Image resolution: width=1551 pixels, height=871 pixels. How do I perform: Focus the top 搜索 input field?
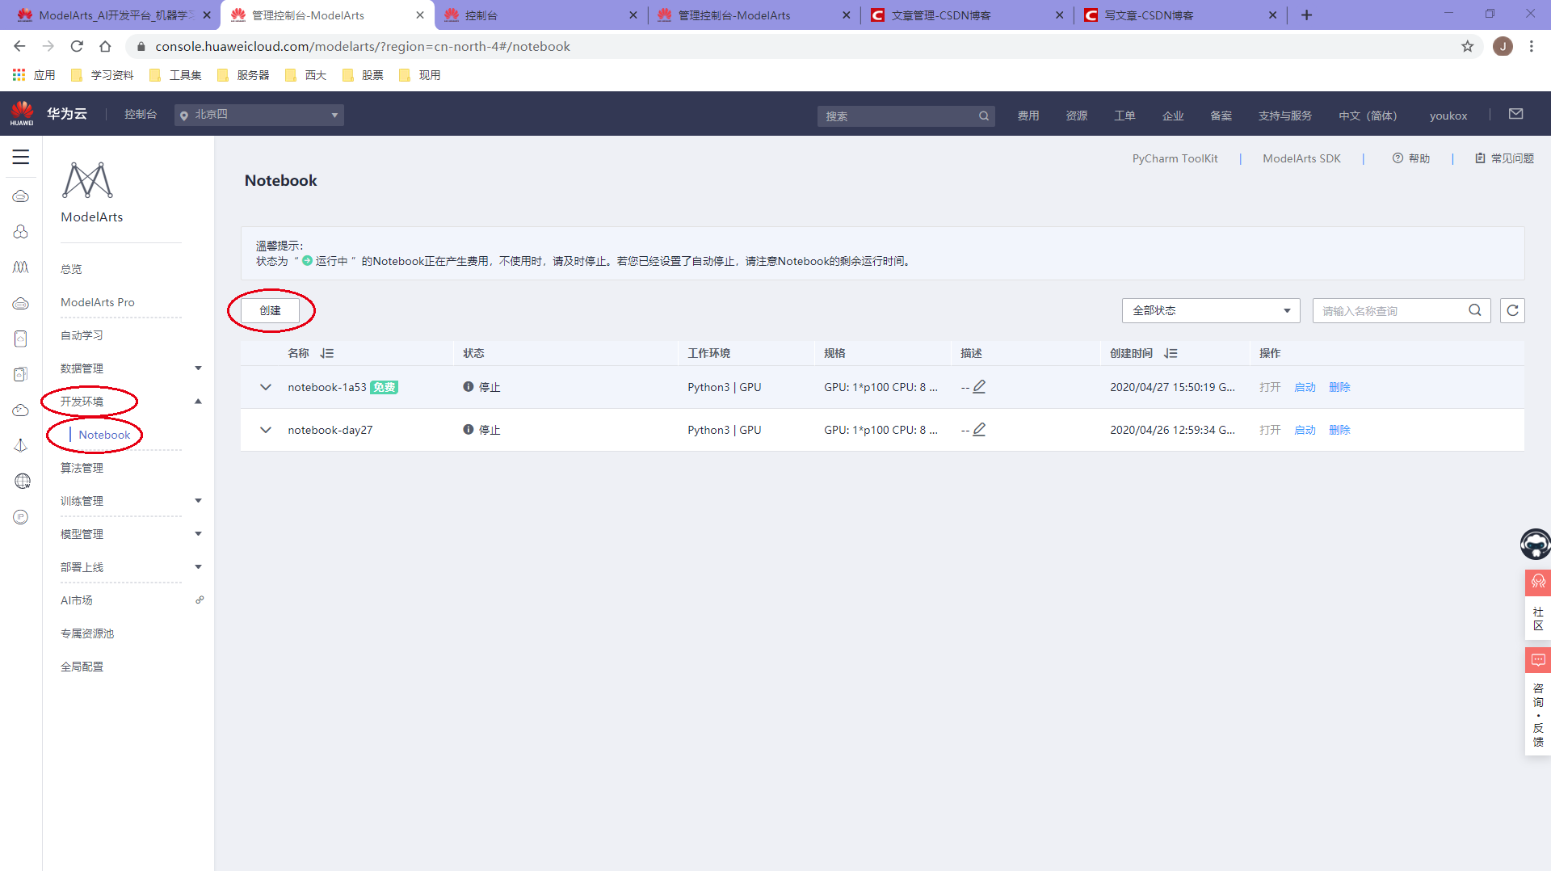(x=897, y=116)
